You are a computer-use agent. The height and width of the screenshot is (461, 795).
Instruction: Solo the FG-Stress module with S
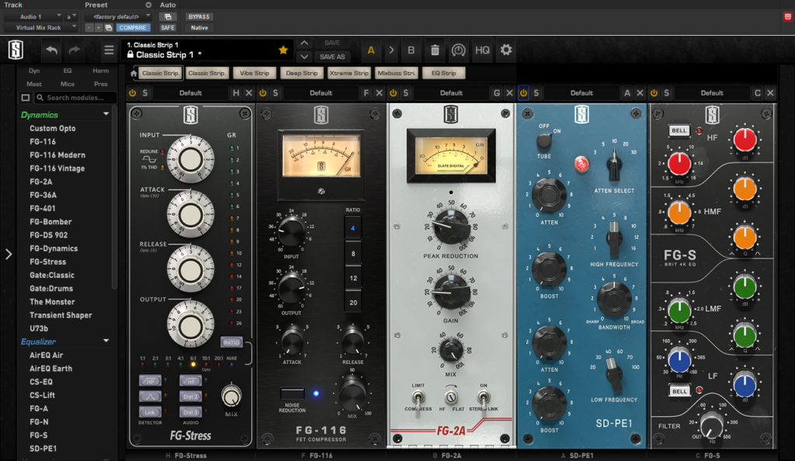click(x=145, y=92)
